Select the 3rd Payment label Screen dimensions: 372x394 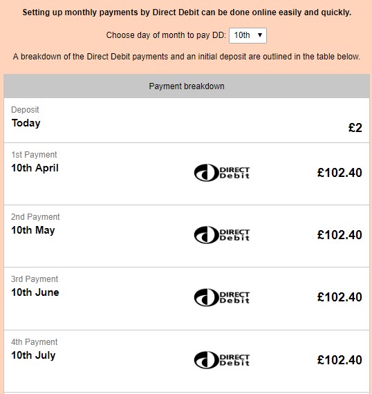click(x=35, y=279)
